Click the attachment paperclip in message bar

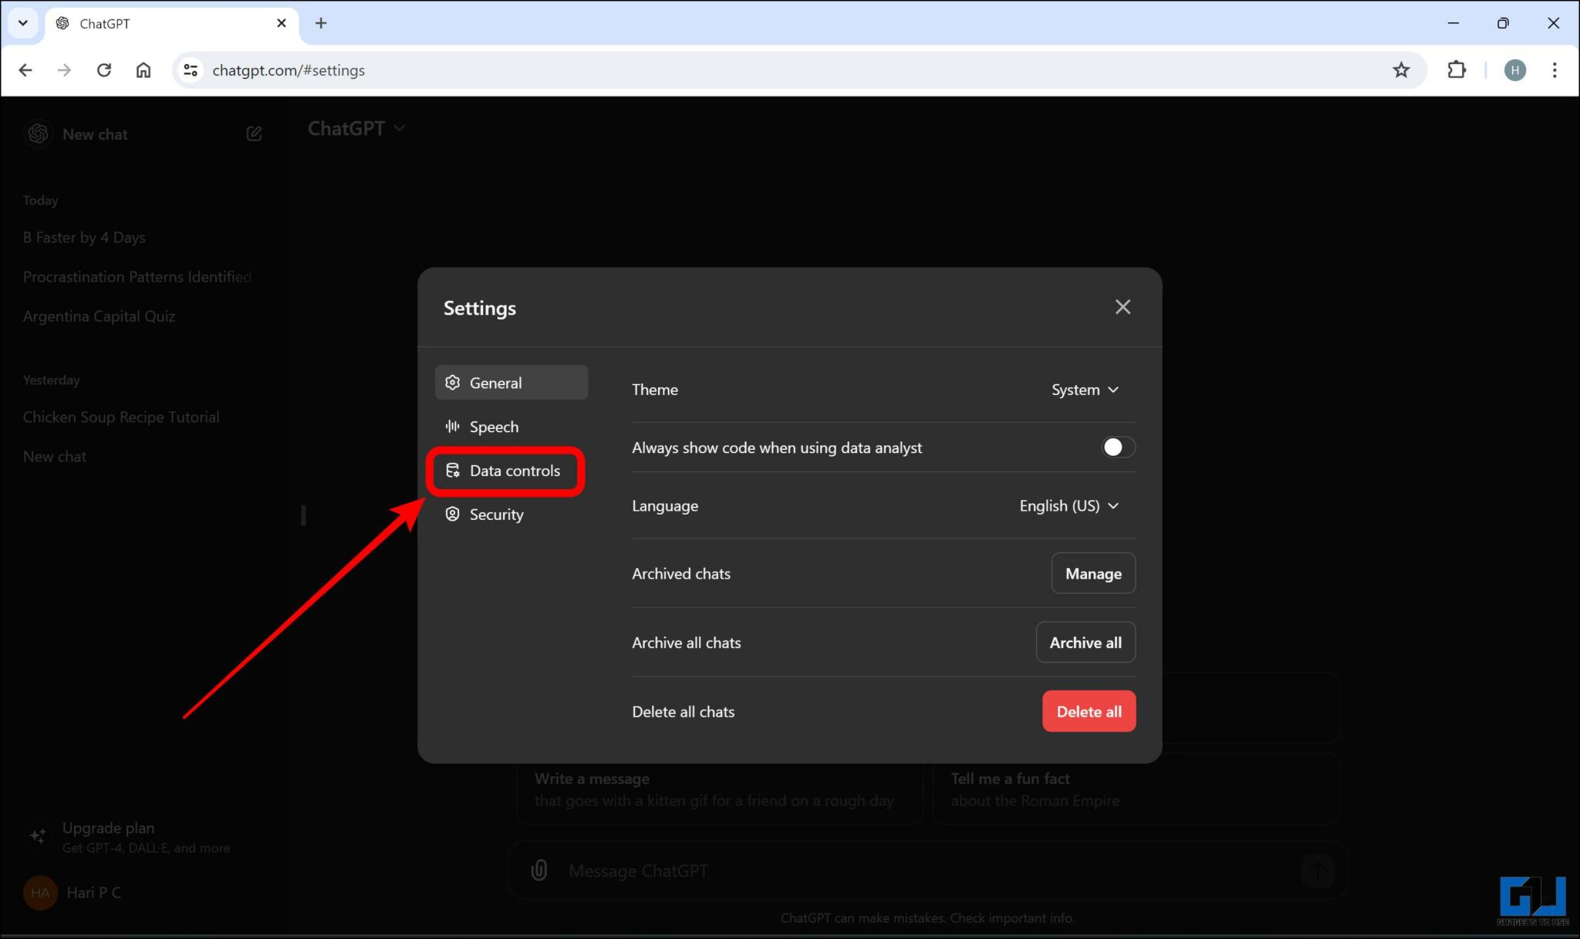pos(538,870)
